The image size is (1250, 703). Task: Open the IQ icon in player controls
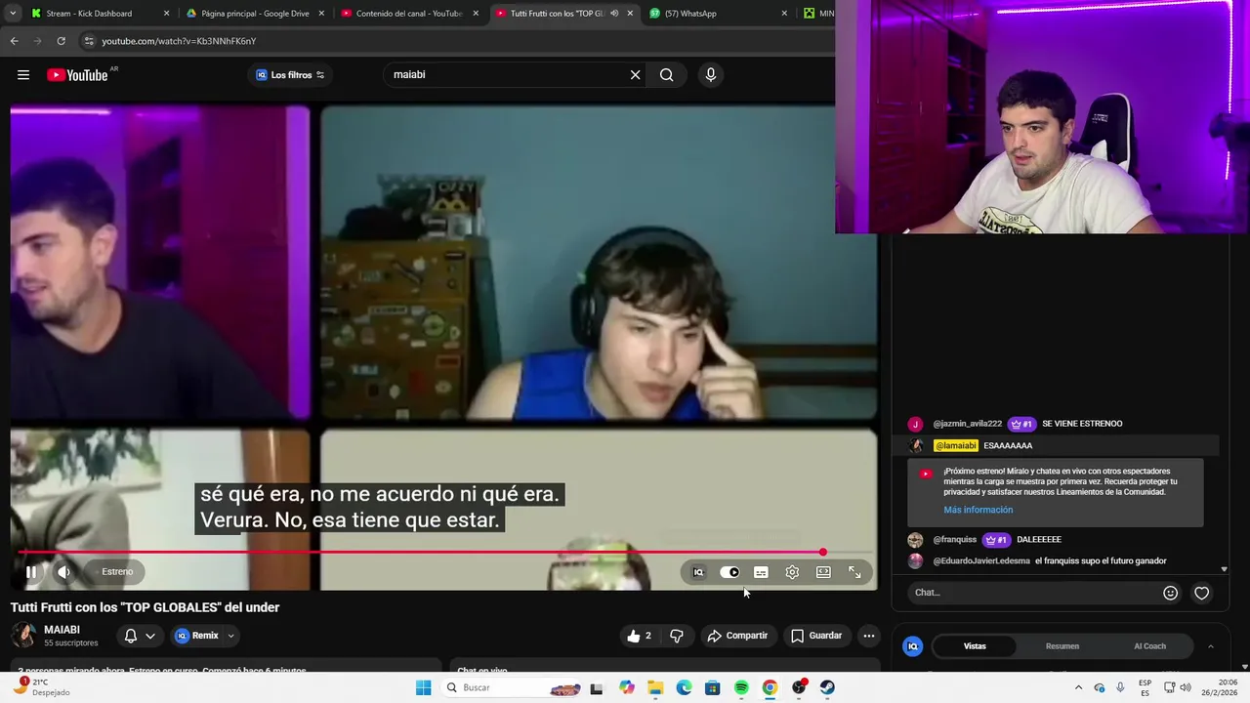698,572
